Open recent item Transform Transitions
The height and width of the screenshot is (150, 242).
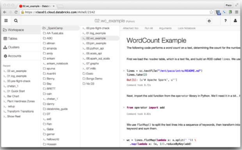[18, 111]
